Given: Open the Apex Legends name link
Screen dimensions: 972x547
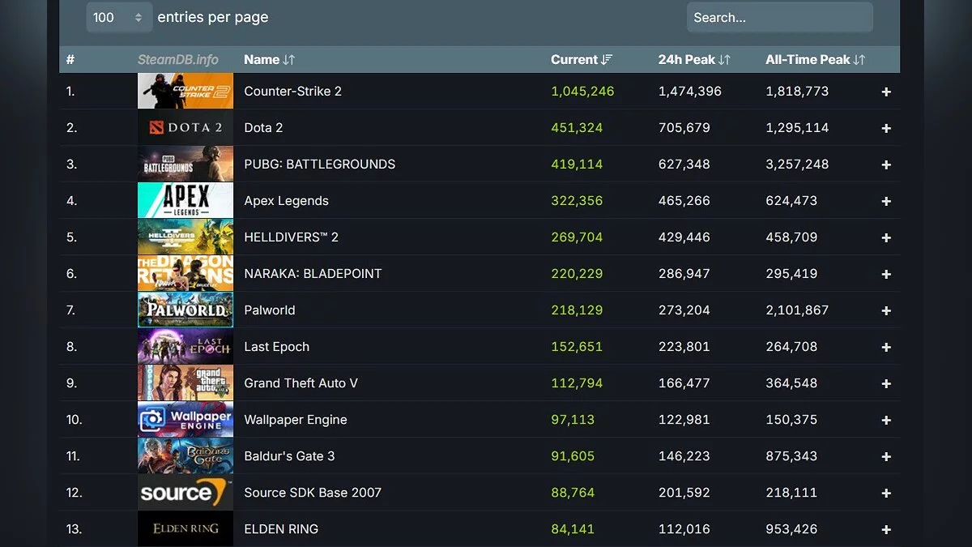Looking at the screenshot, I should click(x=286, y=201).
